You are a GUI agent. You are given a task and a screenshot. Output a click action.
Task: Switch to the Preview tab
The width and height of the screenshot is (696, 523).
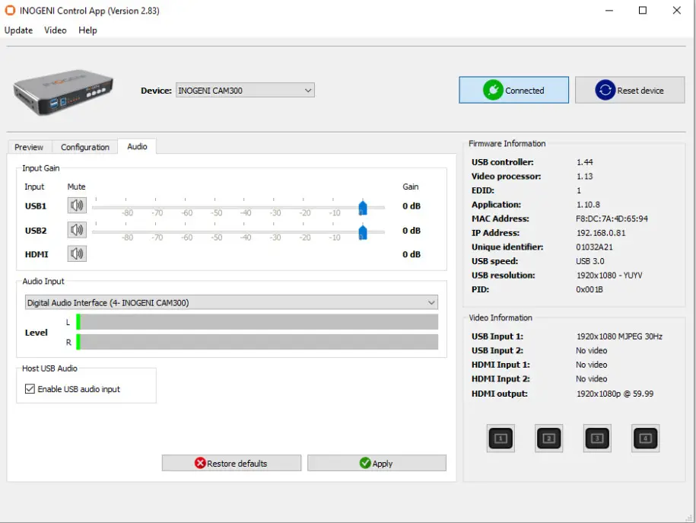coord(29,147)
